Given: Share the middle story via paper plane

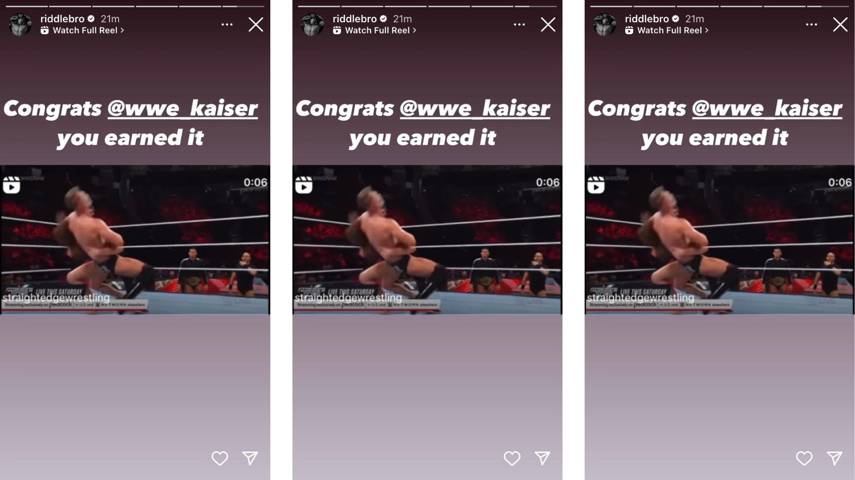Looking at the screenshot, I should [x=542, y=458].
